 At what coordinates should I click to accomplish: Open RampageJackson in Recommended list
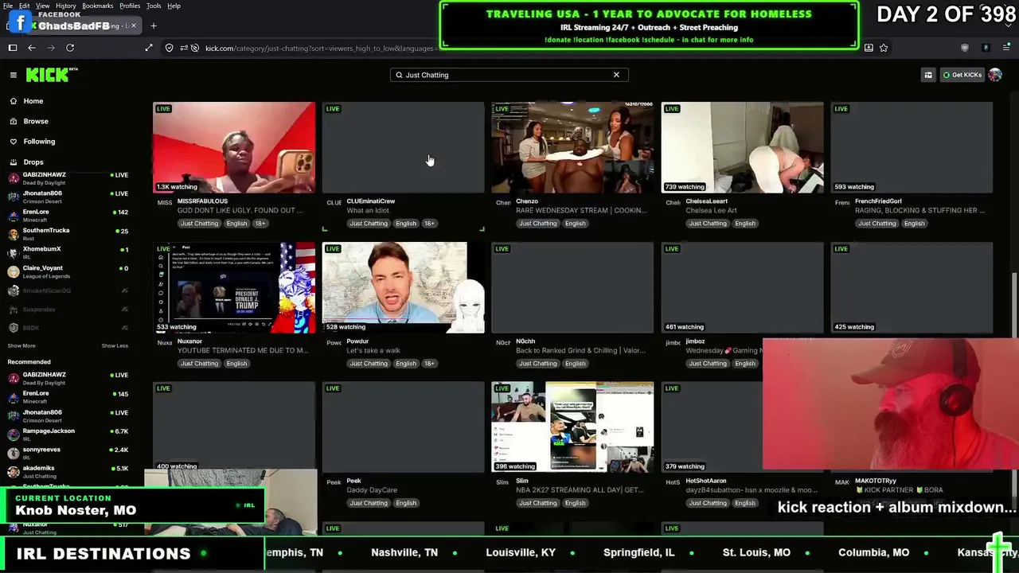coord(68,435)
